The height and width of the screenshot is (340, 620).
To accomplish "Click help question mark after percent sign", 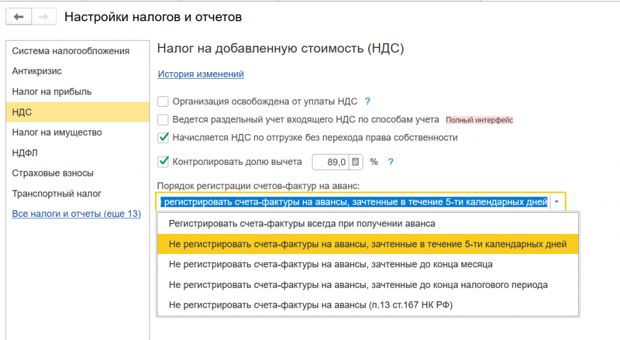I will click(x=391, y=162).
